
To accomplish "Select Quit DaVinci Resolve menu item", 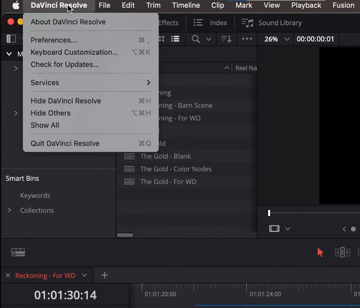I will 65,143.
